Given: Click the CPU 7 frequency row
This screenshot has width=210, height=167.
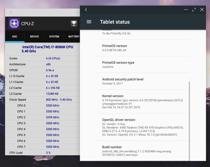Looking at the screenshot, I should point(42,147).
